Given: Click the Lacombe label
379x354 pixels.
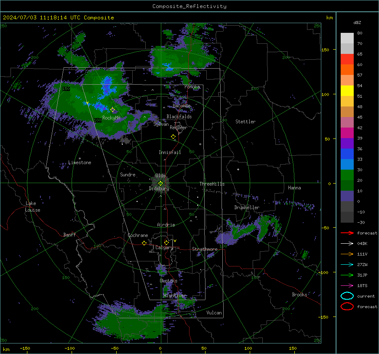Looking at the screenshot, I should [x=181, y=106].
